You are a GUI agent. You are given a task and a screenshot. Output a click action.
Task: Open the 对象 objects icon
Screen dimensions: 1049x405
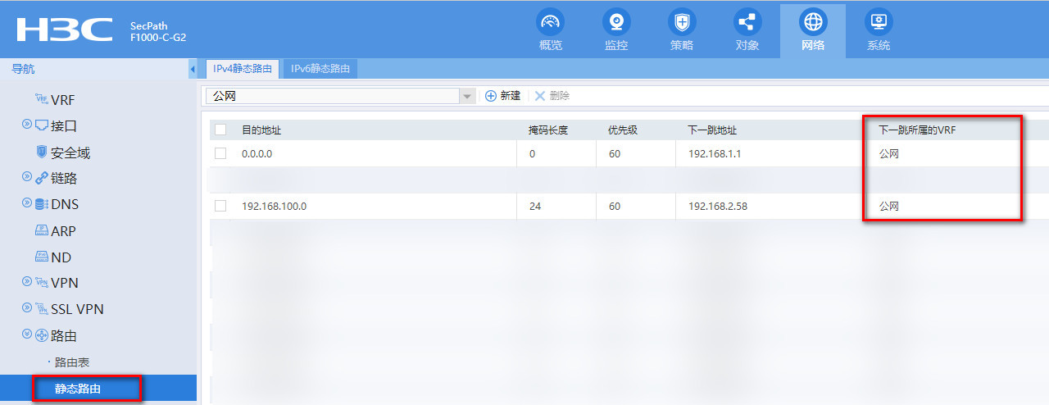[747, 21]
